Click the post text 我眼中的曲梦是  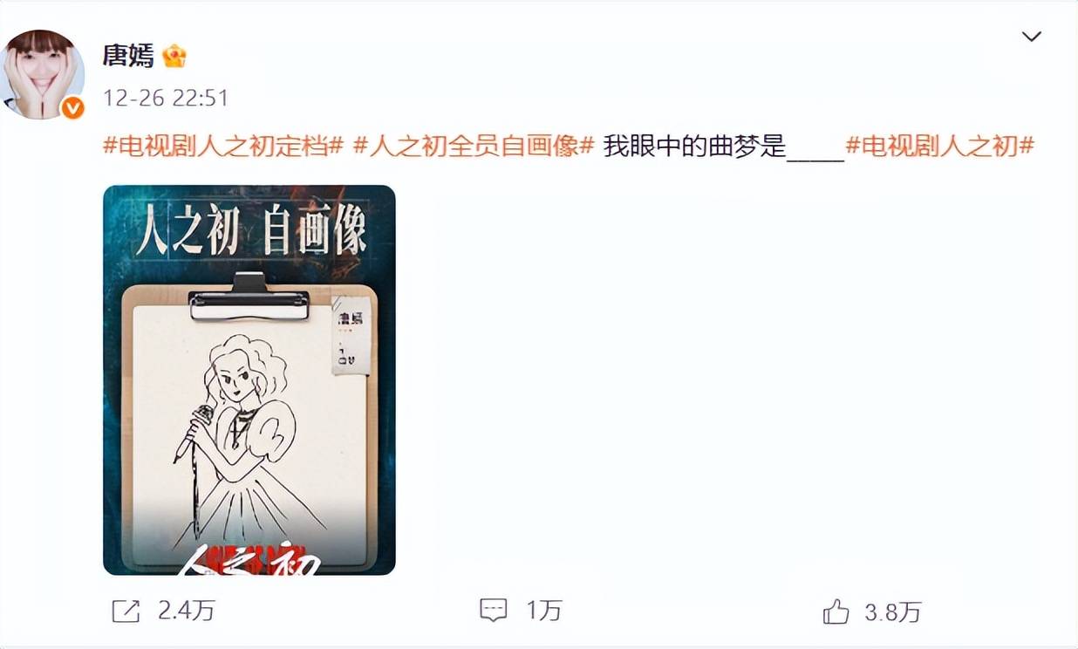click(695, 146)
